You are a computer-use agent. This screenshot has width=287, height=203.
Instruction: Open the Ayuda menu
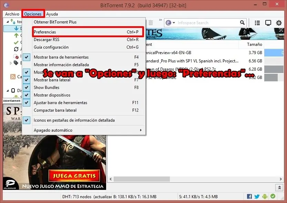click(x=52, y=14)
